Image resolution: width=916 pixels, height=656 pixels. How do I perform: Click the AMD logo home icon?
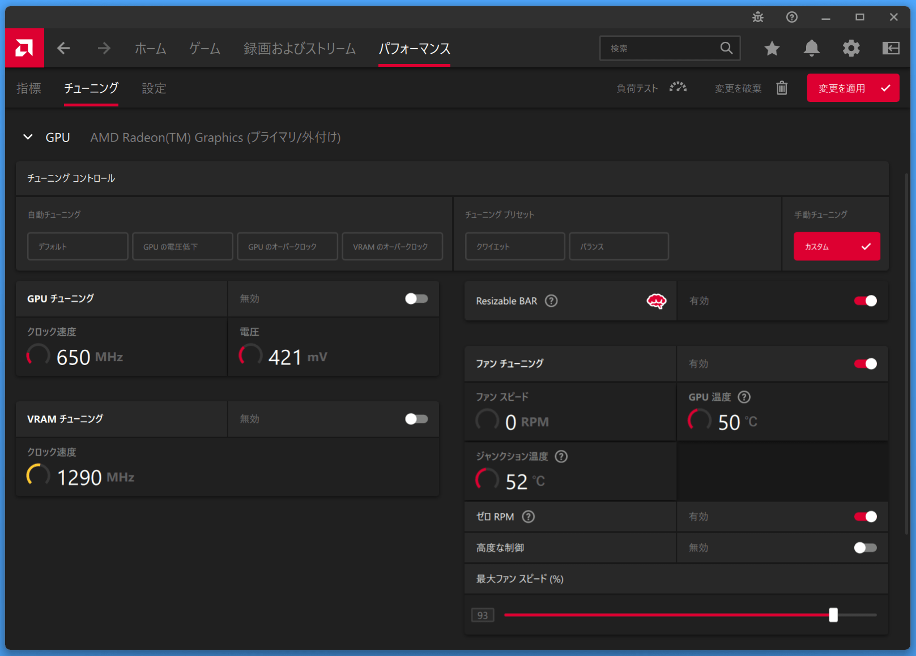point(24,48)
